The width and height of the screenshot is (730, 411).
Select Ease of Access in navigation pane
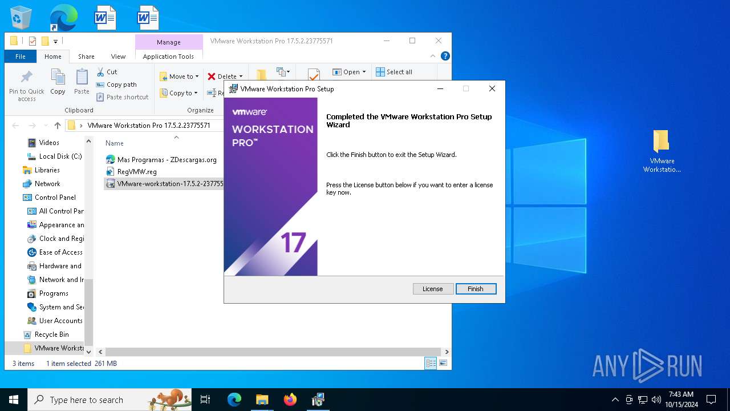click(55, 252)
